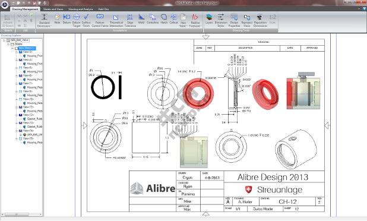Collapse the Sheets node in Drawing Explorer
Viewport: 367px width, 221px height.
[x=8, y=44]
